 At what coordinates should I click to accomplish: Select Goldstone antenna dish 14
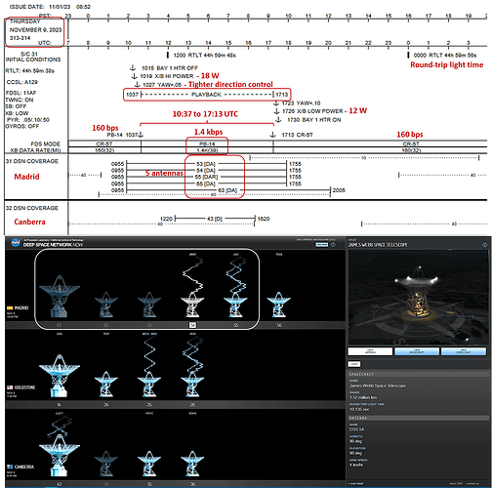[60, 376]
